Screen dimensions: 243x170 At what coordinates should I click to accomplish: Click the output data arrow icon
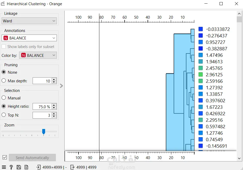pos(72,167)
